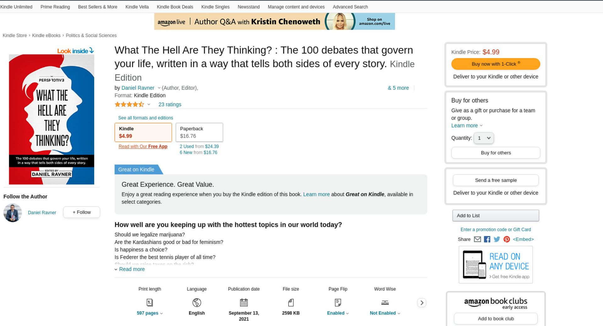View 2 Used from $24.39 offers
Screen dimensions: 603x326
(199, 146)
